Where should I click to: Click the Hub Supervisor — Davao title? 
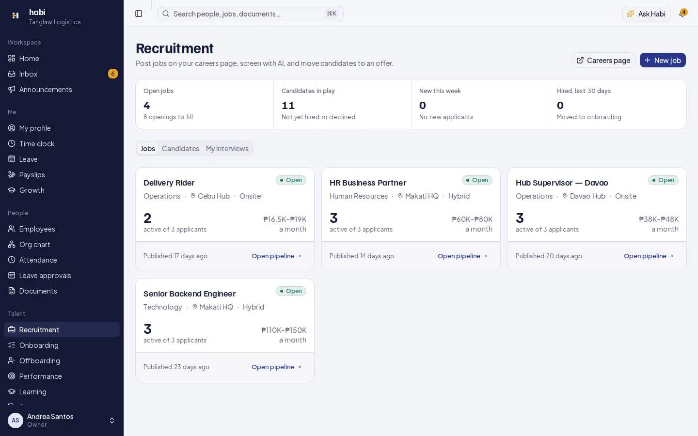point(562,183)
